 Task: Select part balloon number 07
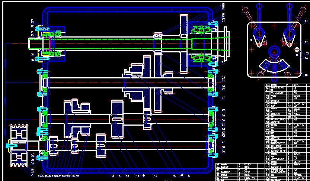click(x=32, y=153)
